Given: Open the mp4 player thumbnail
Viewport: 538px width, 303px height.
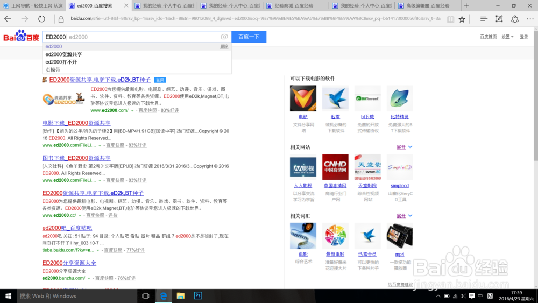Looking at the screenshot, I should (x=400, y=236).
